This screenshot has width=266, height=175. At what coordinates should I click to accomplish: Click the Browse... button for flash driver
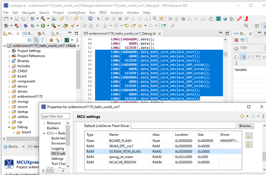[246, 126]
